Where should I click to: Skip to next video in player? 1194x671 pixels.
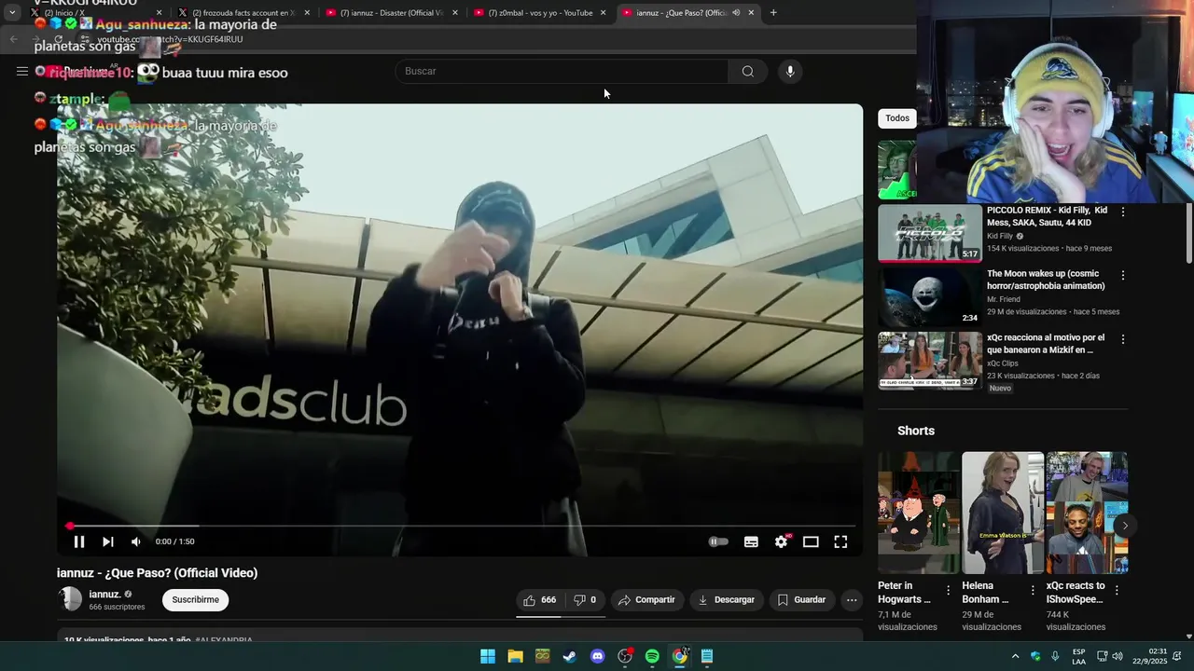coord(107,541)
